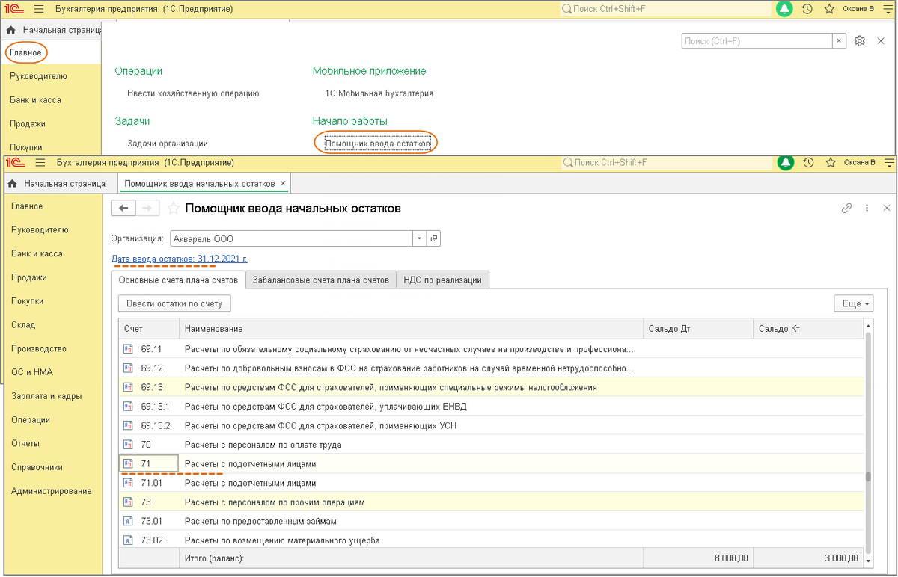This screenshot has height=577, width=898.
Task: Click Ввести остатки по счету button
Action: pyautogui.click(x=174, y=303)
